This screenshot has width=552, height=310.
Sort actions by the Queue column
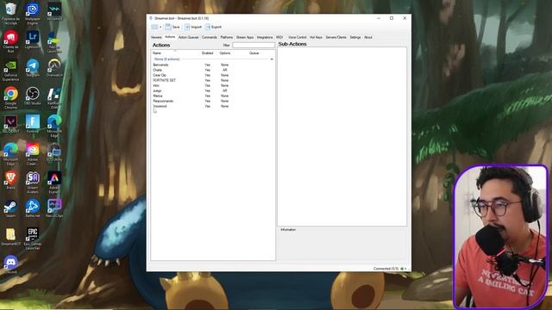click(x=254, y=53)
